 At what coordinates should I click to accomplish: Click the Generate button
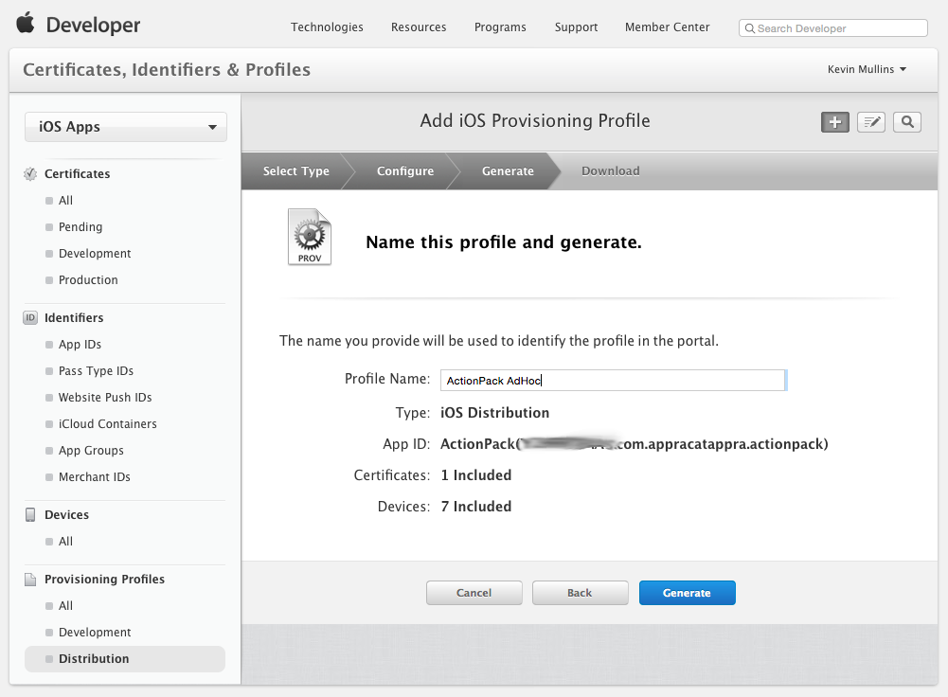687,592
